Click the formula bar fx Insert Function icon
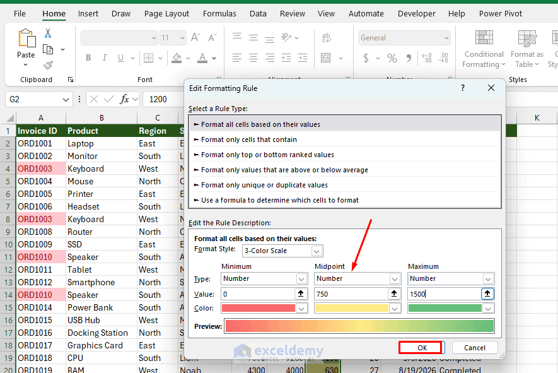The height and width of the screenshot is (373, 558). pos(124,99)
